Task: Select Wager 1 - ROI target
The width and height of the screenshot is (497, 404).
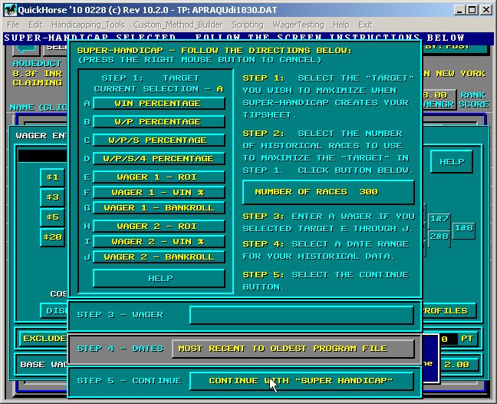Action: [159, 177]
